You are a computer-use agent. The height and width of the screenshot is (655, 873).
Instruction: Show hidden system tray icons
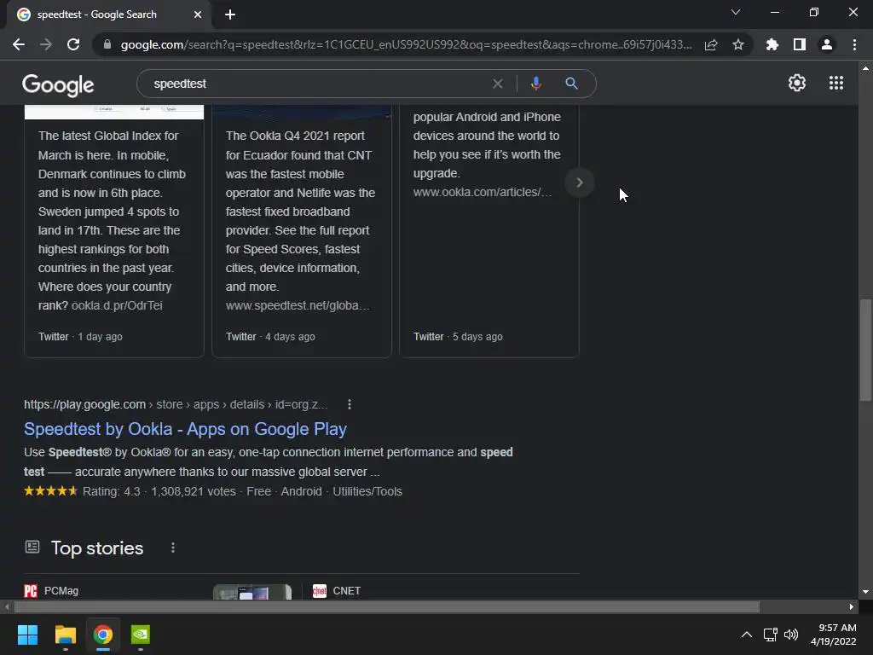coord(747,635)
